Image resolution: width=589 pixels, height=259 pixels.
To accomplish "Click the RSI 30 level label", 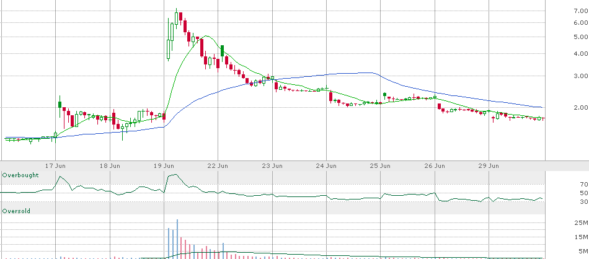I will pyautogui.click(x=584, y=202).
